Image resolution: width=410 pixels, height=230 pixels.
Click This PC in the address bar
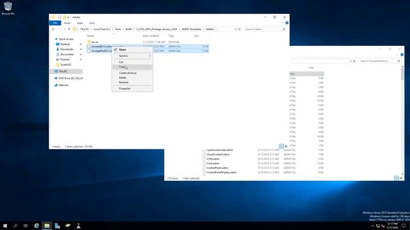click(x=85, y=29)
